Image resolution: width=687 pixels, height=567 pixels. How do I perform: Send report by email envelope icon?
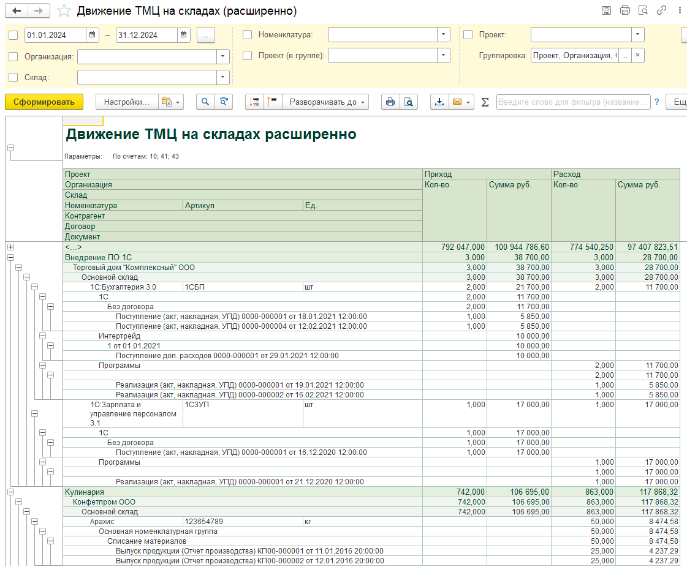click(x=457, y=102)
